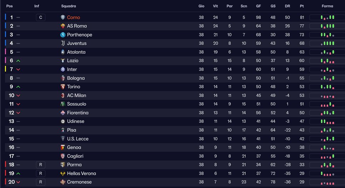Image resolution: width=345 pixels, height=188 pixels.
Task: Open the Atalanta team name link
Action: pyautogui.click(x=76, y=52)
